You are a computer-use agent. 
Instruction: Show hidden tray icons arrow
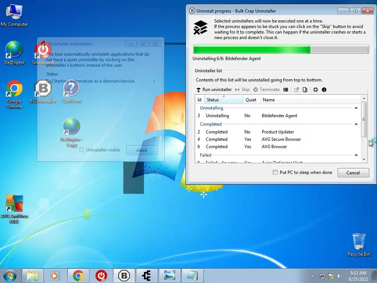pos(313,276)
